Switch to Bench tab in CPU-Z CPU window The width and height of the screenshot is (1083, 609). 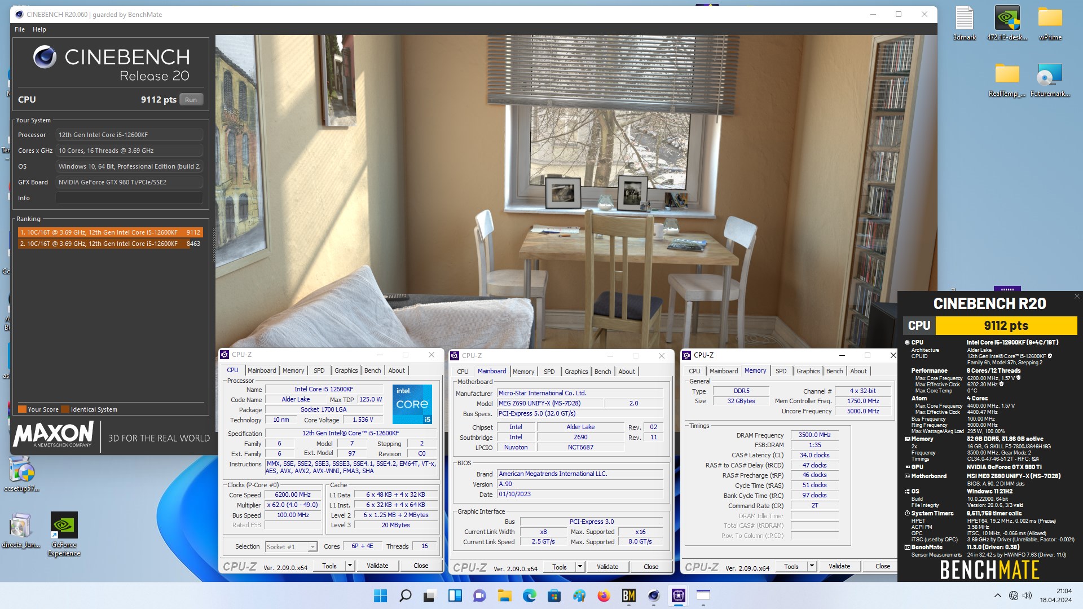click(x=372, y=370)
